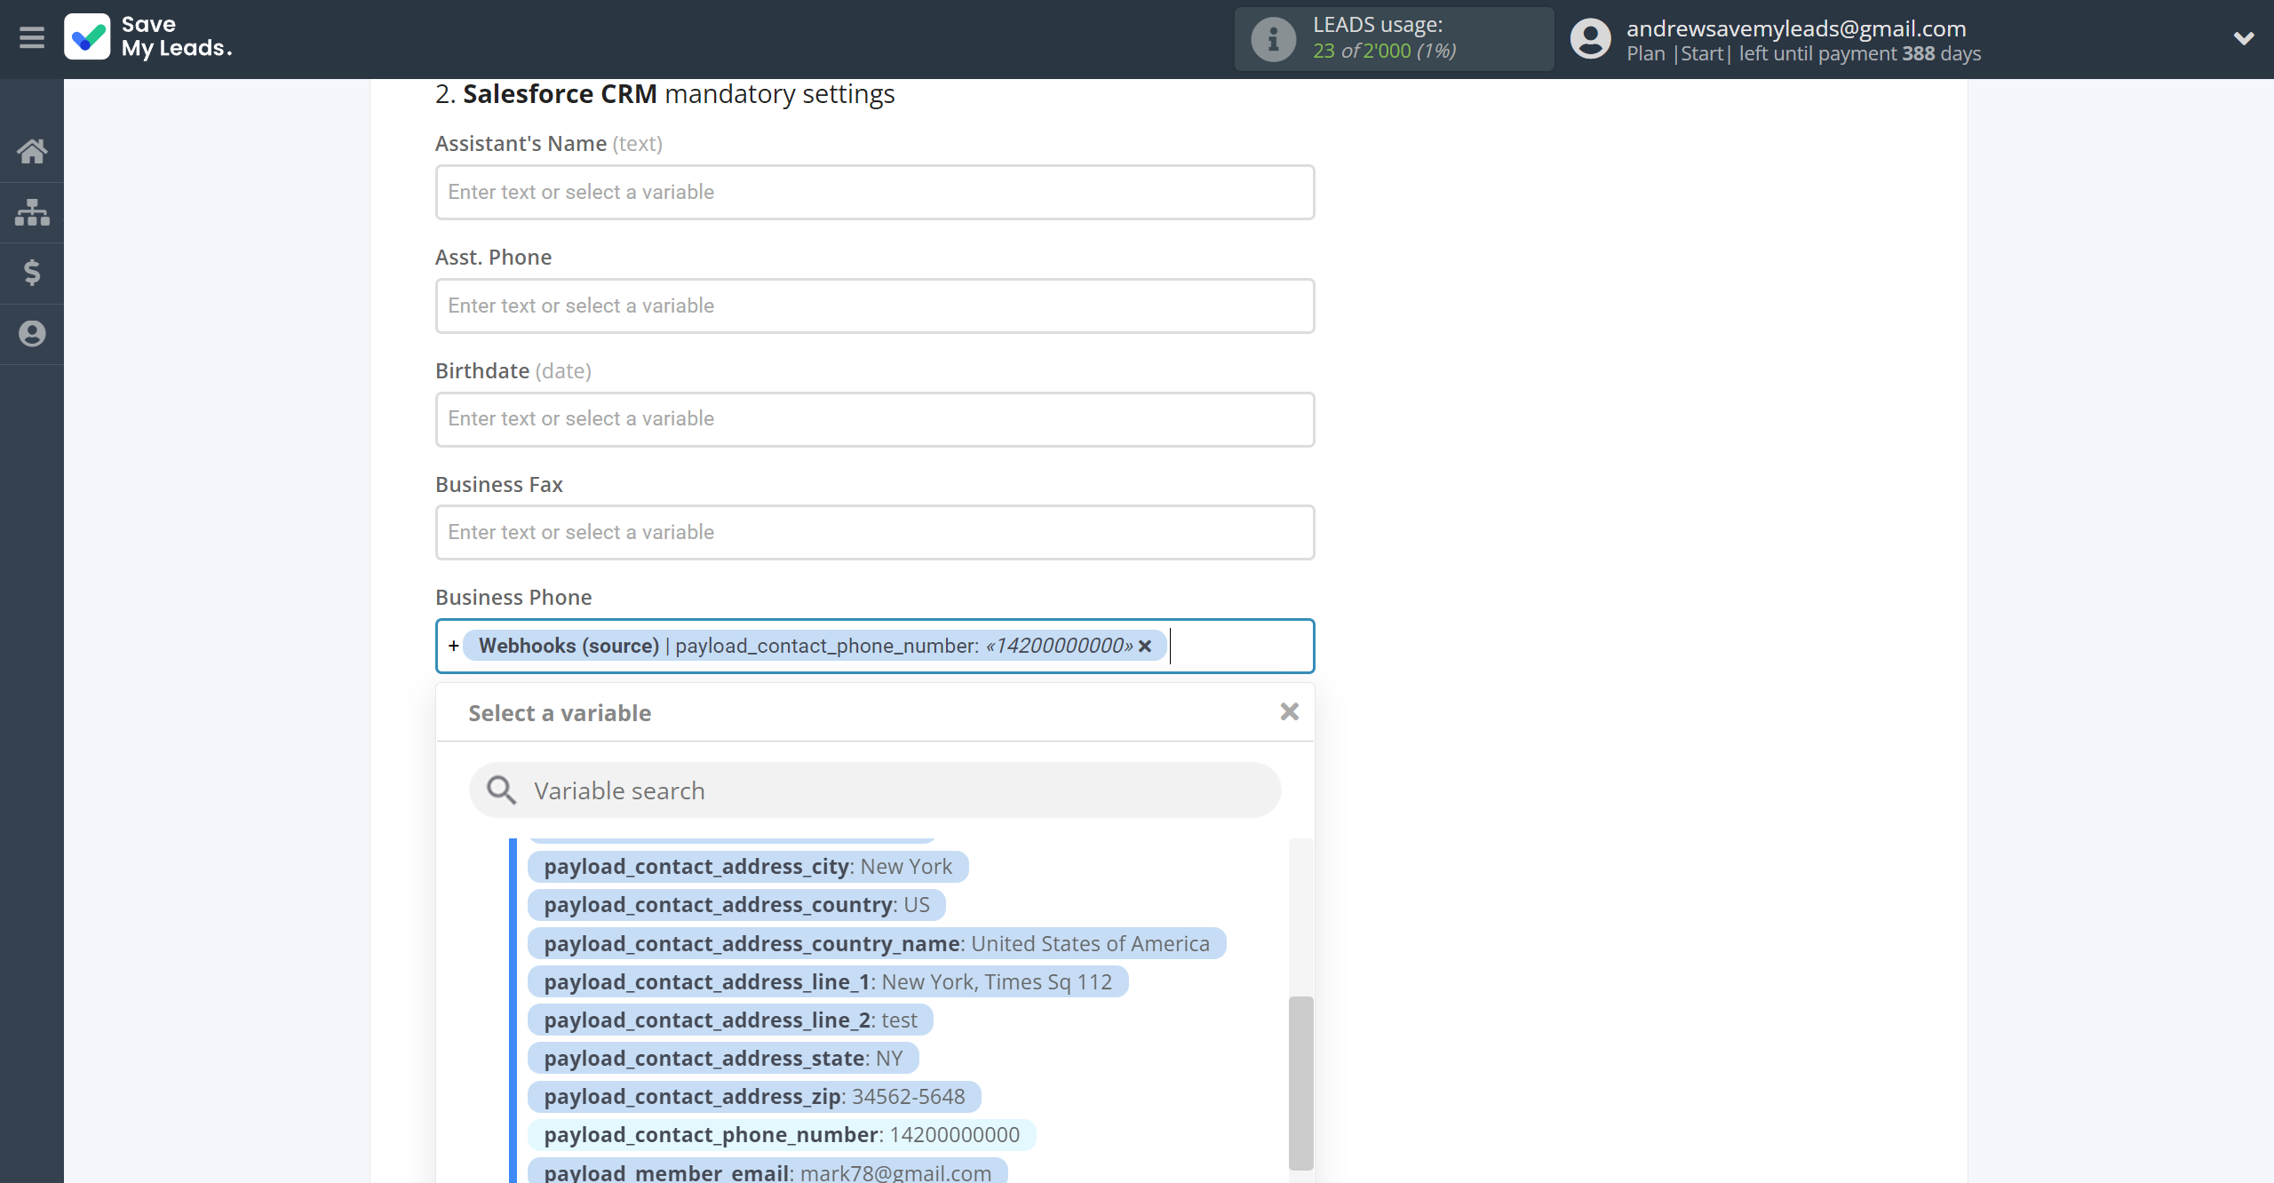Click the LEADS usage info icon
This screenshot has height=1183, width=2274.
pos(1273,39)
